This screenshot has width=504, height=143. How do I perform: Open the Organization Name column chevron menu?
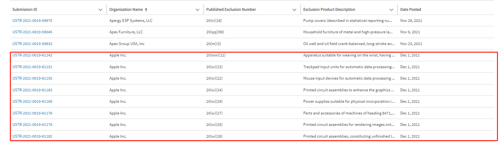click(x=197, y=10)
